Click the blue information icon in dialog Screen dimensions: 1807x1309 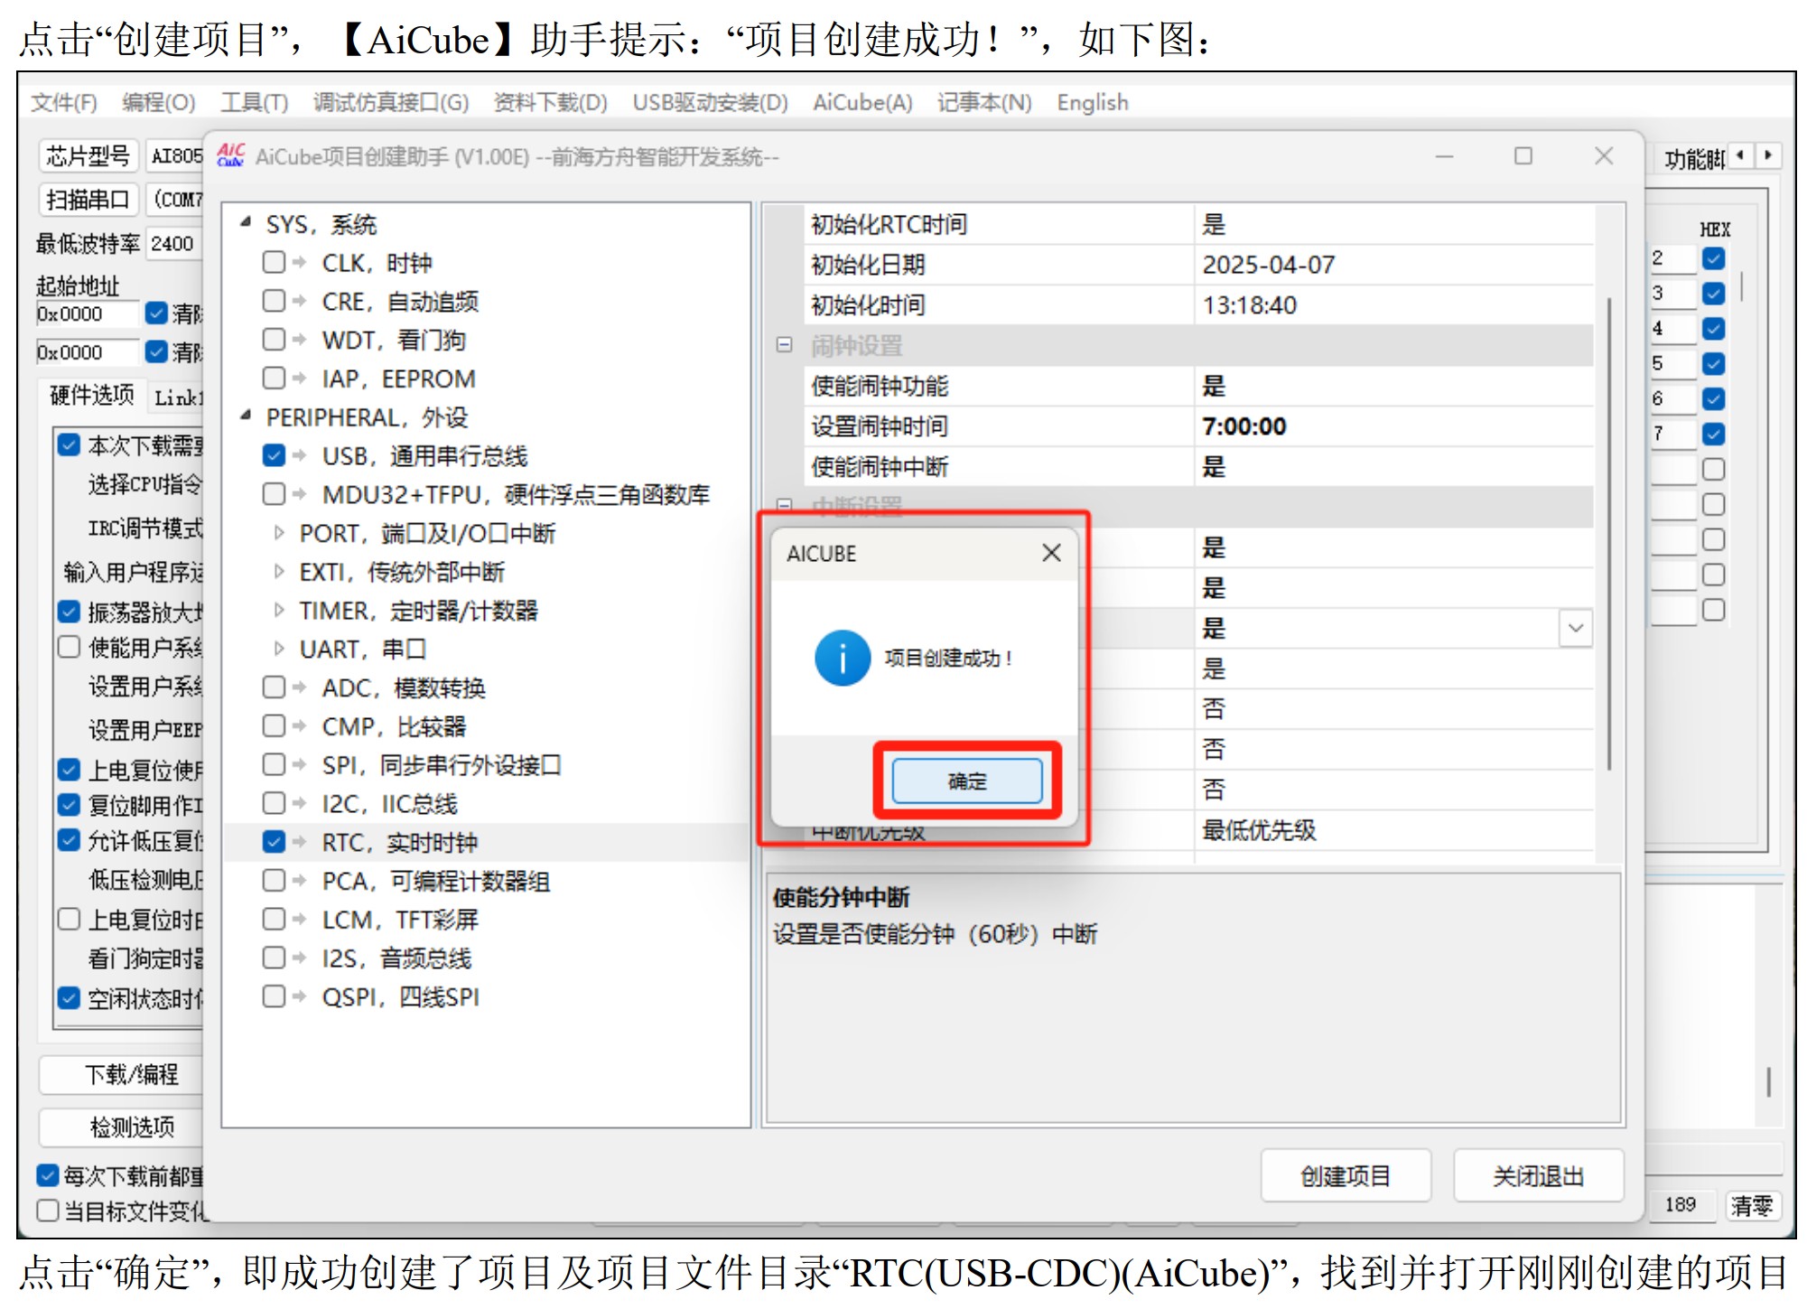point(843,658)
